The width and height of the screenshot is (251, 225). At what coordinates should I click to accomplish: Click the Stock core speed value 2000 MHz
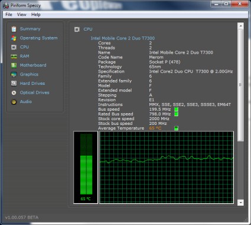(x=159, y=119)
